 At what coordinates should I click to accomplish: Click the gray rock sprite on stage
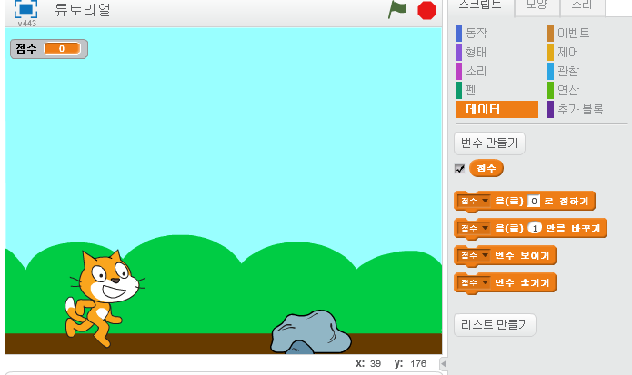pos(310,332)
